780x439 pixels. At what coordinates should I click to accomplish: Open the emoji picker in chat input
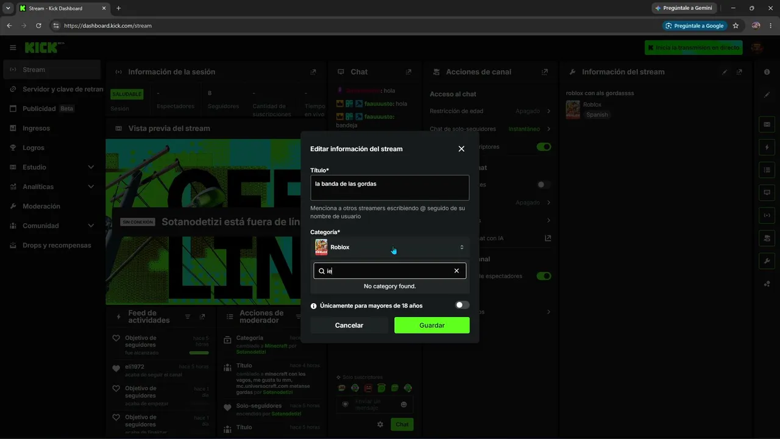403,404
